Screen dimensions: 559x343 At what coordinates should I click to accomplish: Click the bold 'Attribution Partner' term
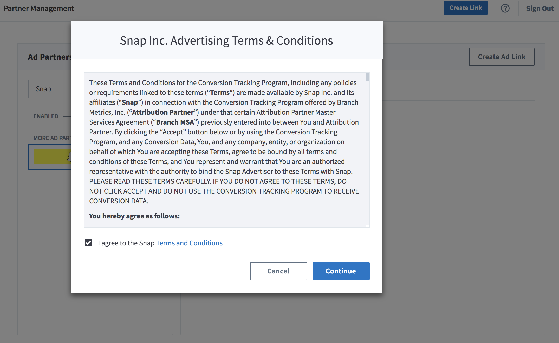(163, 112)
